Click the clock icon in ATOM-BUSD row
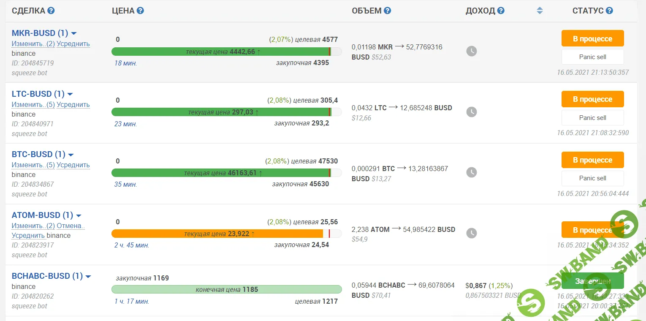 tap(471, 233)
